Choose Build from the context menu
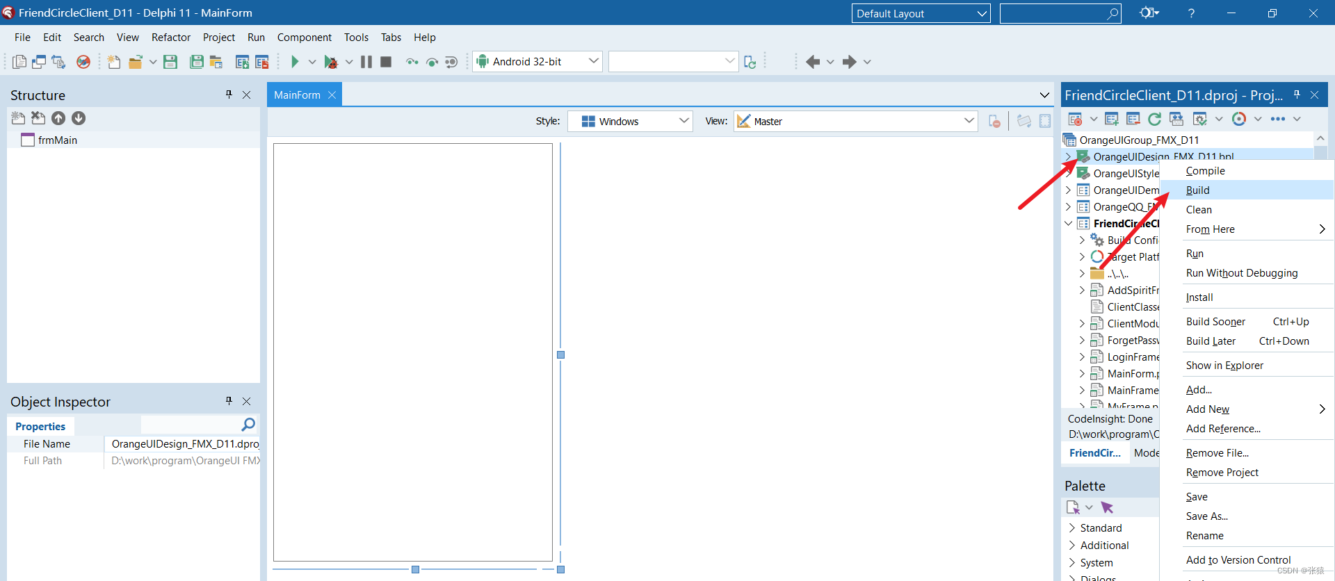This screenshot has height=581, width=1335. tap(1247, 190)
